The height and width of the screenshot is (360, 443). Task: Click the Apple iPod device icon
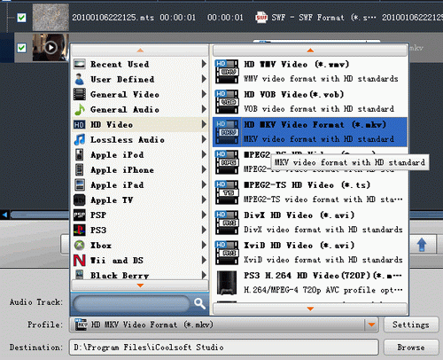pyautogui.click(x=80, y=154)
